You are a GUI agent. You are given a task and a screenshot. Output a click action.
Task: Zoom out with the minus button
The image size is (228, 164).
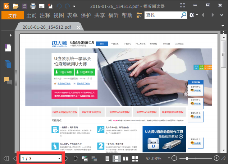[x=174, y=158]
